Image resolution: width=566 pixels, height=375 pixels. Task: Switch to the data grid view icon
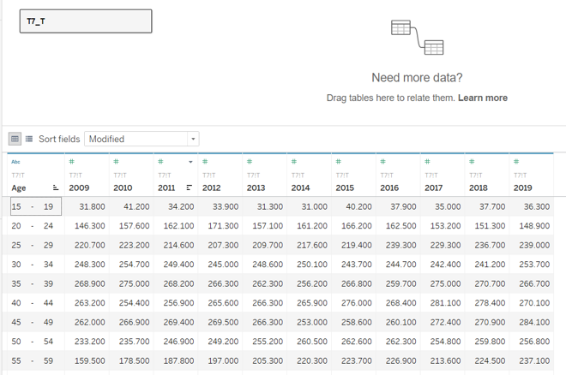click(15, 139)
